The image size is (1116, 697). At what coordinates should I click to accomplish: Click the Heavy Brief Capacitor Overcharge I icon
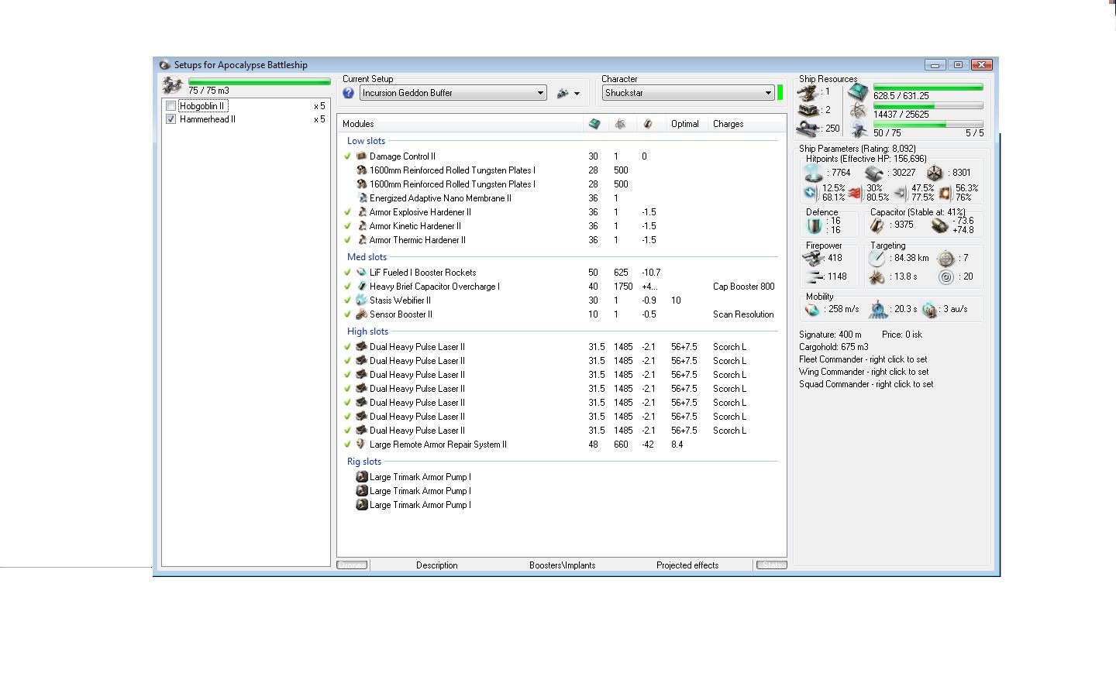(361, 287)
